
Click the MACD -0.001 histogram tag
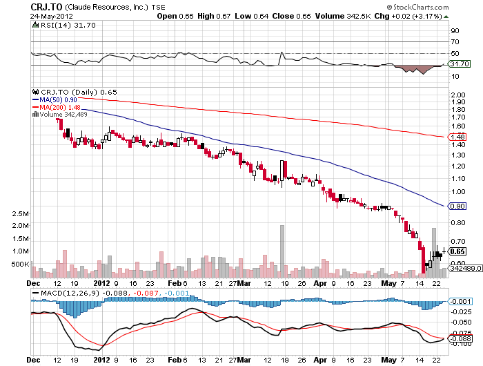tap(460, 301)
